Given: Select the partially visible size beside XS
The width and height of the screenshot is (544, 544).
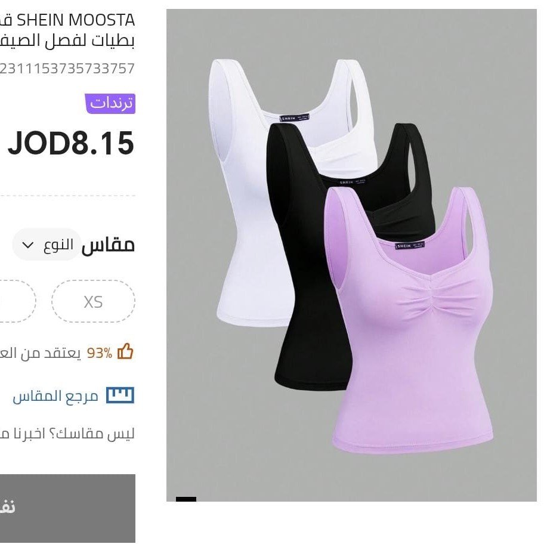Looking at the screenshot, I should point(17,301).
